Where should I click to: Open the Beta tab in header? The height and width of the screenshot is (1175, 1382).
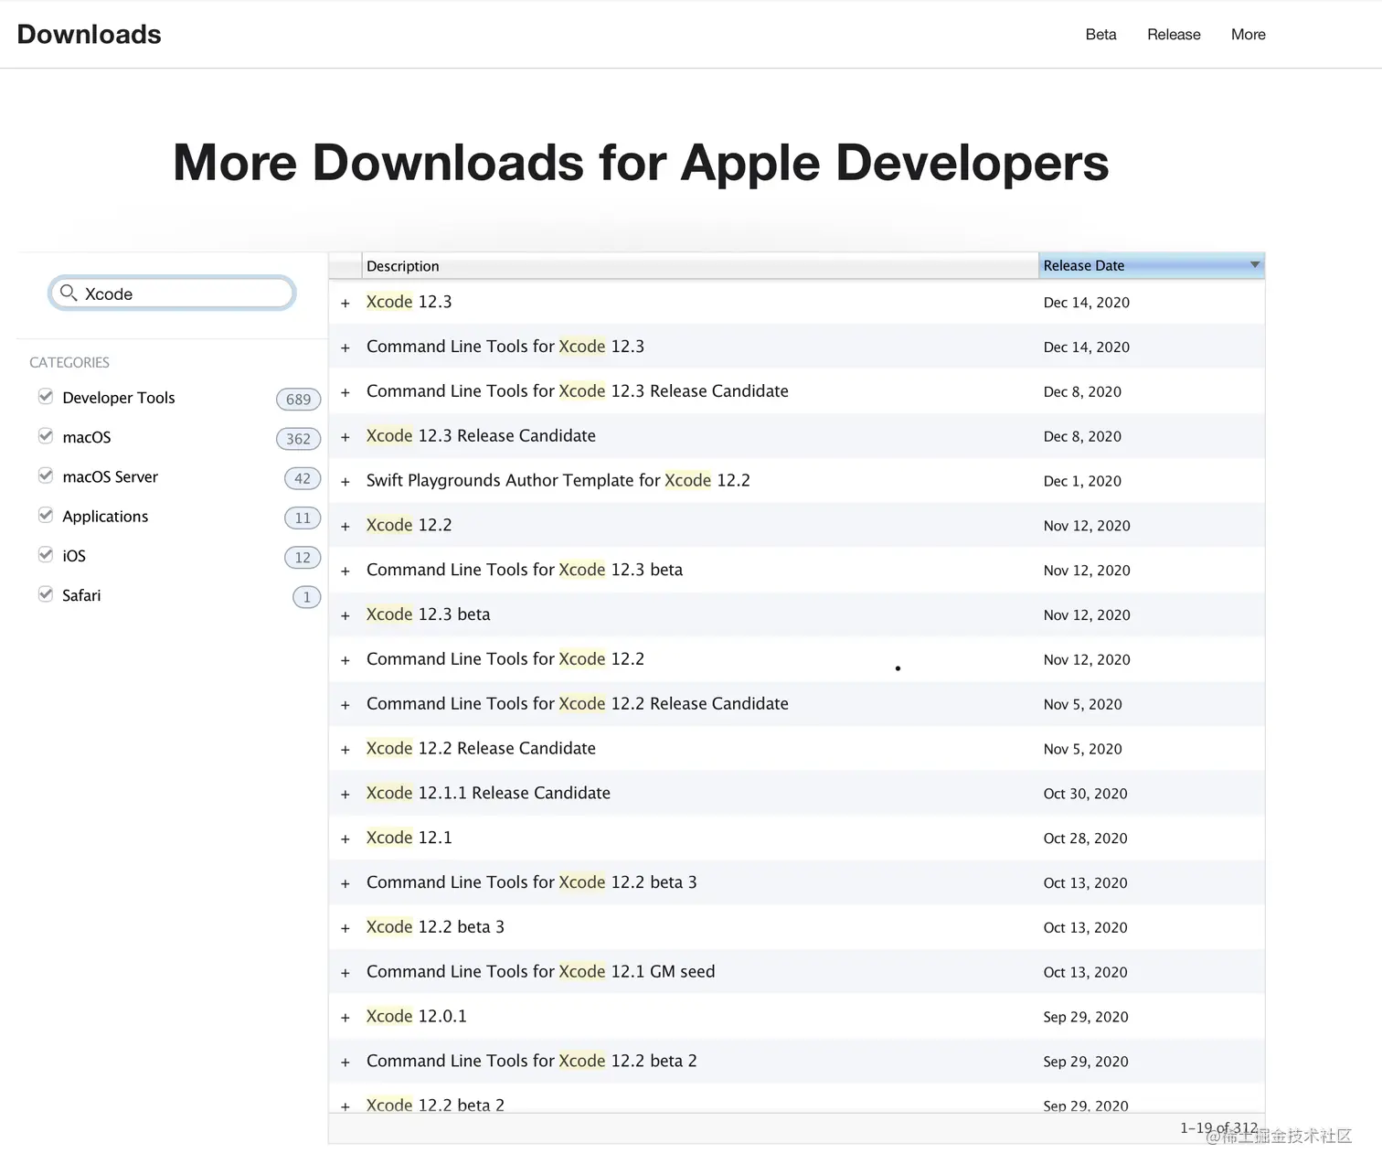pyautogui.click(x=1100, y=35)
